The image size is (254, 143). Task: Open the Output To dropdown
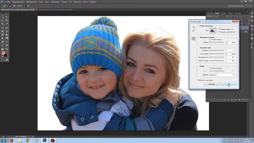tap(221, 75)
